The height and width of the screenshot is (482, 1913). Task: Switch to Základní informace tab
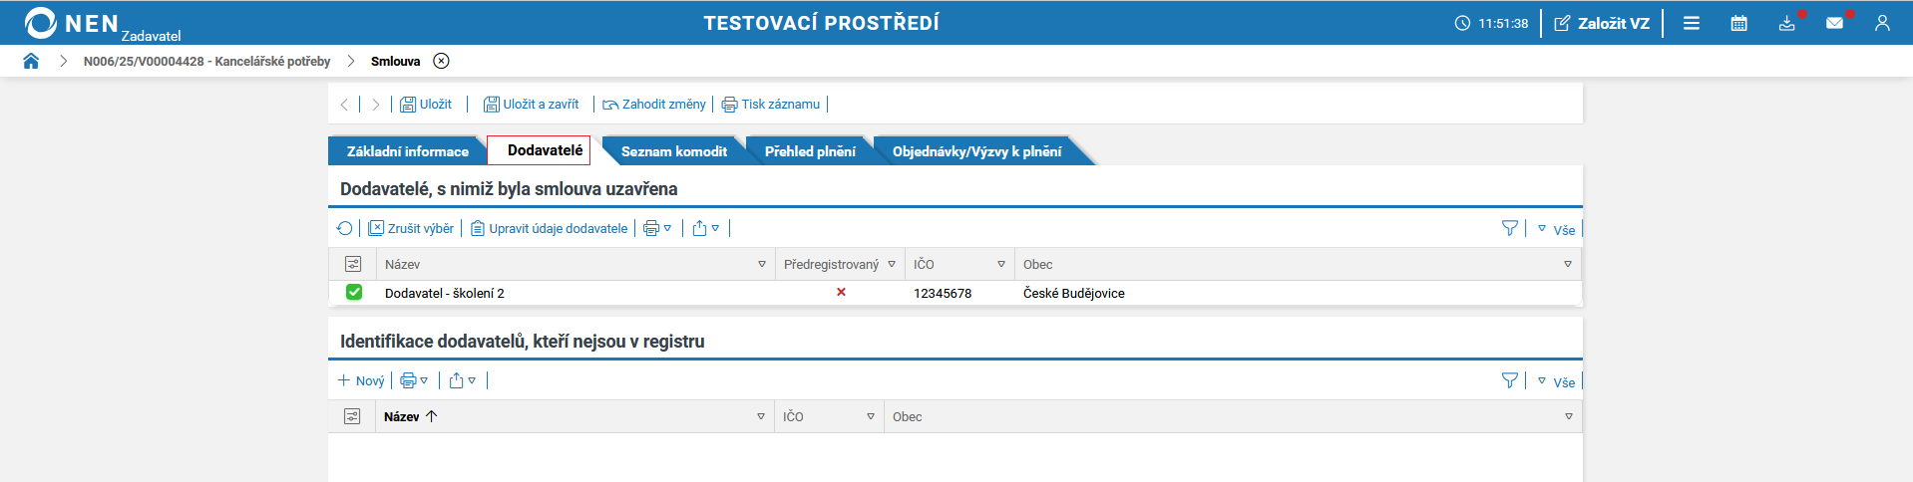407,151
